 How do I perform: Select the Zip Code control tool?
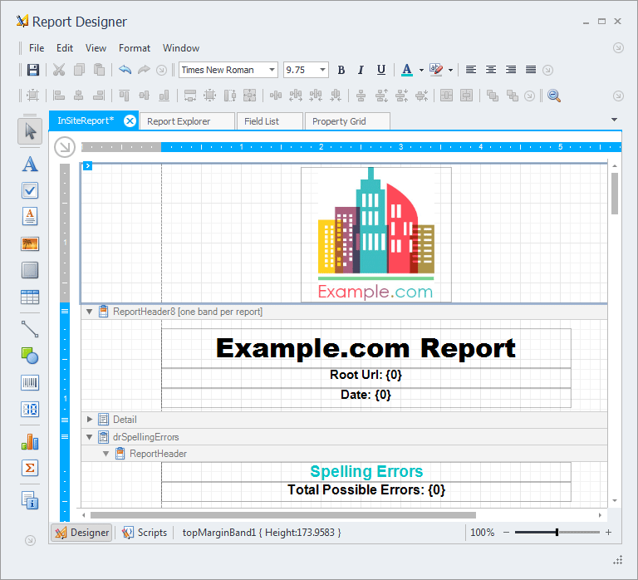coord(30,410)
